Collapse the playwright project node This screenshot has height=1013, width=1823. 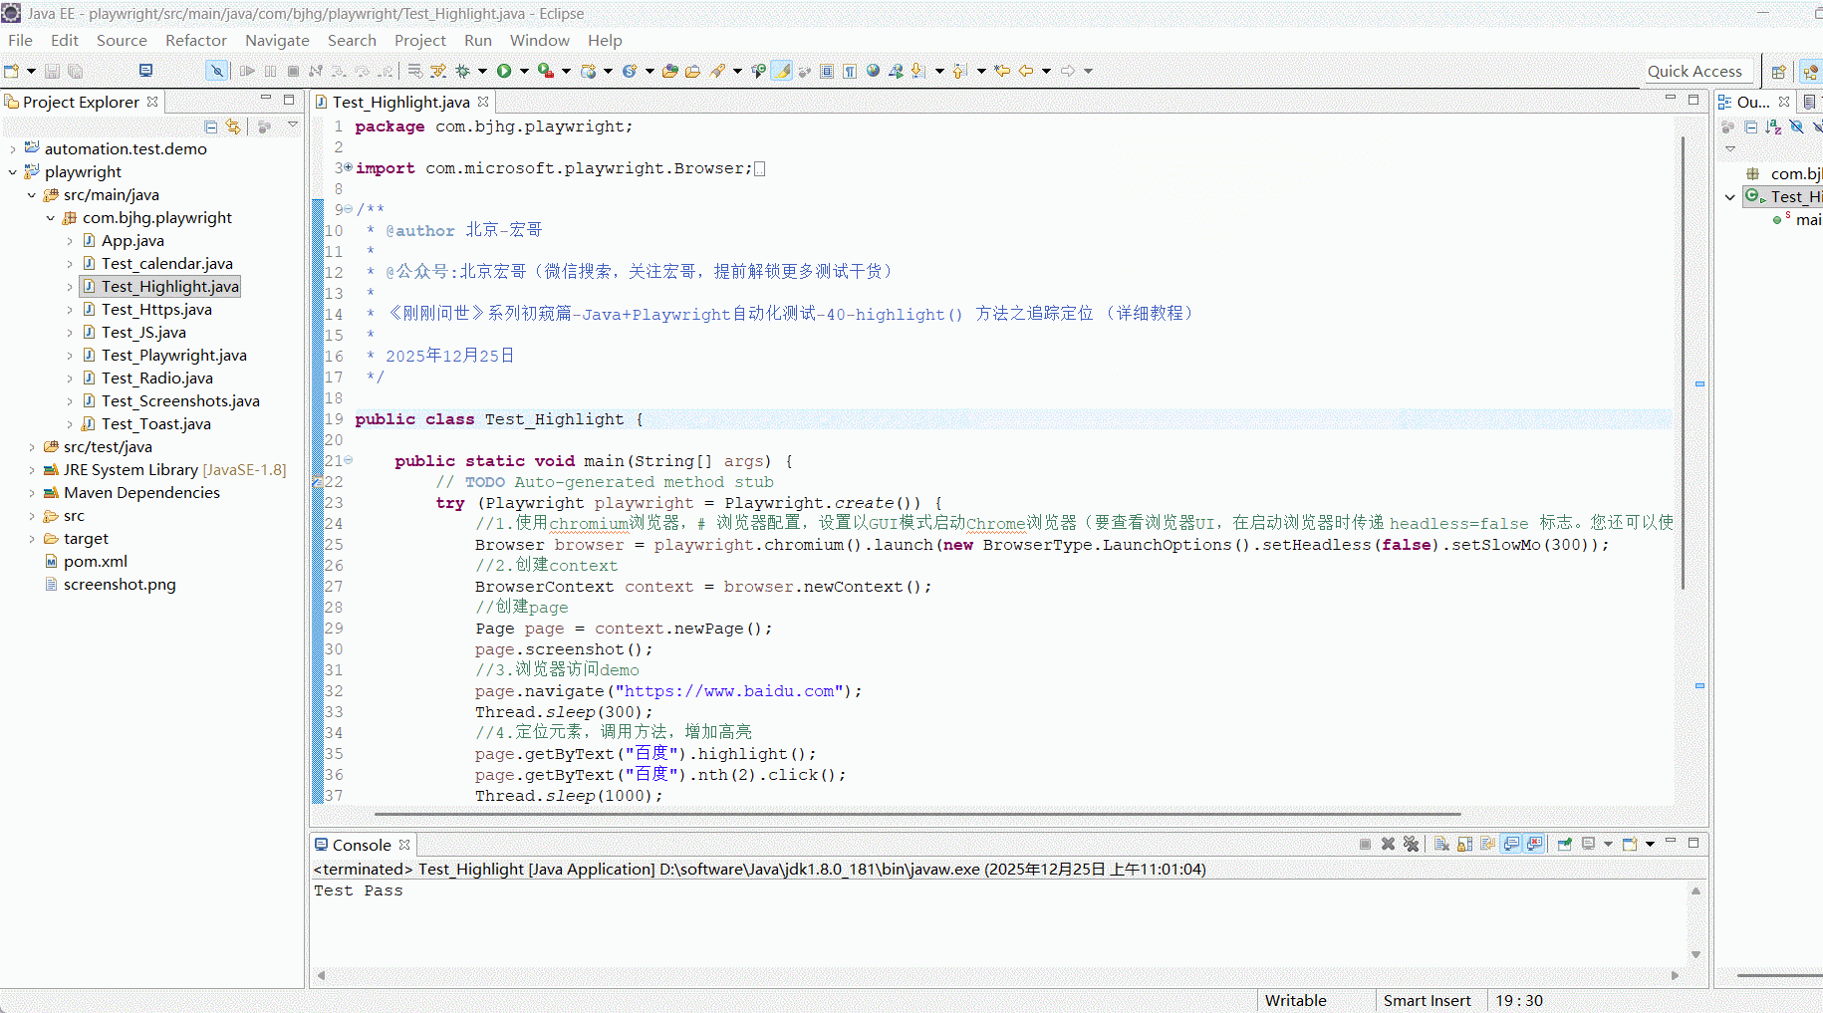pos(13,172)
